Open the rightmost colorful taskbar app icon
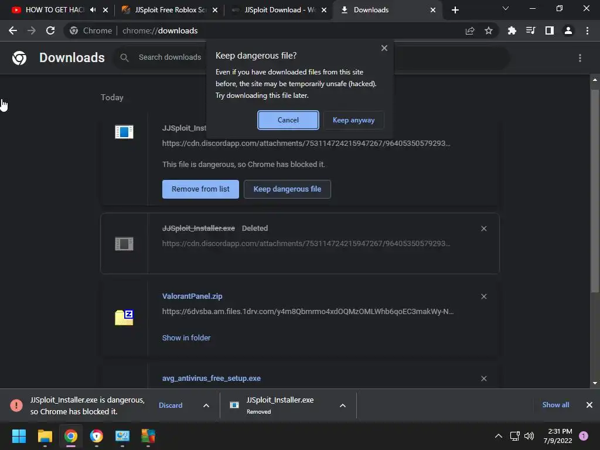Screen dimensions: 600x450 pos(148,436)
